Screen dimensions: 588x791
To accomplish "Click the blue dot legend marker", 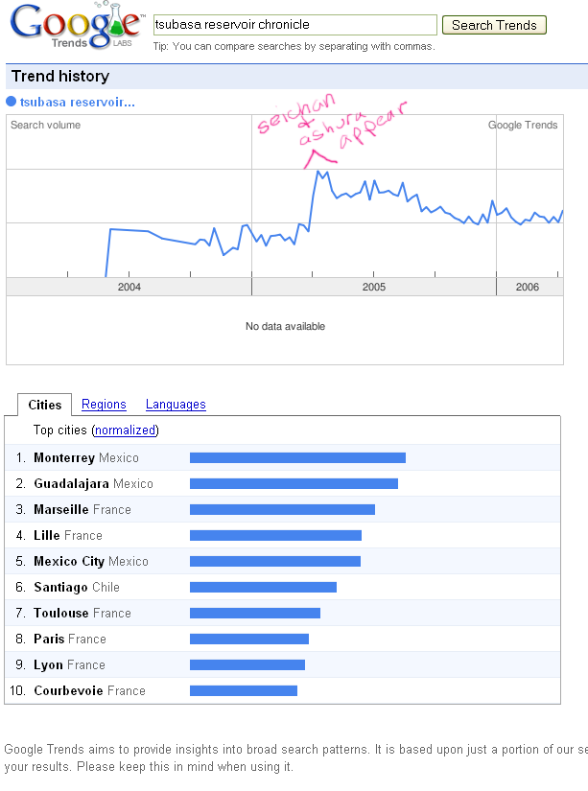I will pyautogui.click(x=11, y=102).
